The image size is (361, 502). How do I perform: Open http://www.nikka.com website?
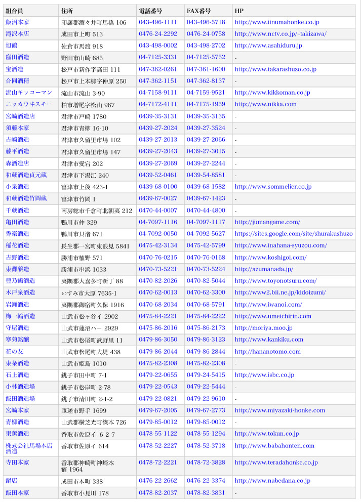click(x=265, y=104)
